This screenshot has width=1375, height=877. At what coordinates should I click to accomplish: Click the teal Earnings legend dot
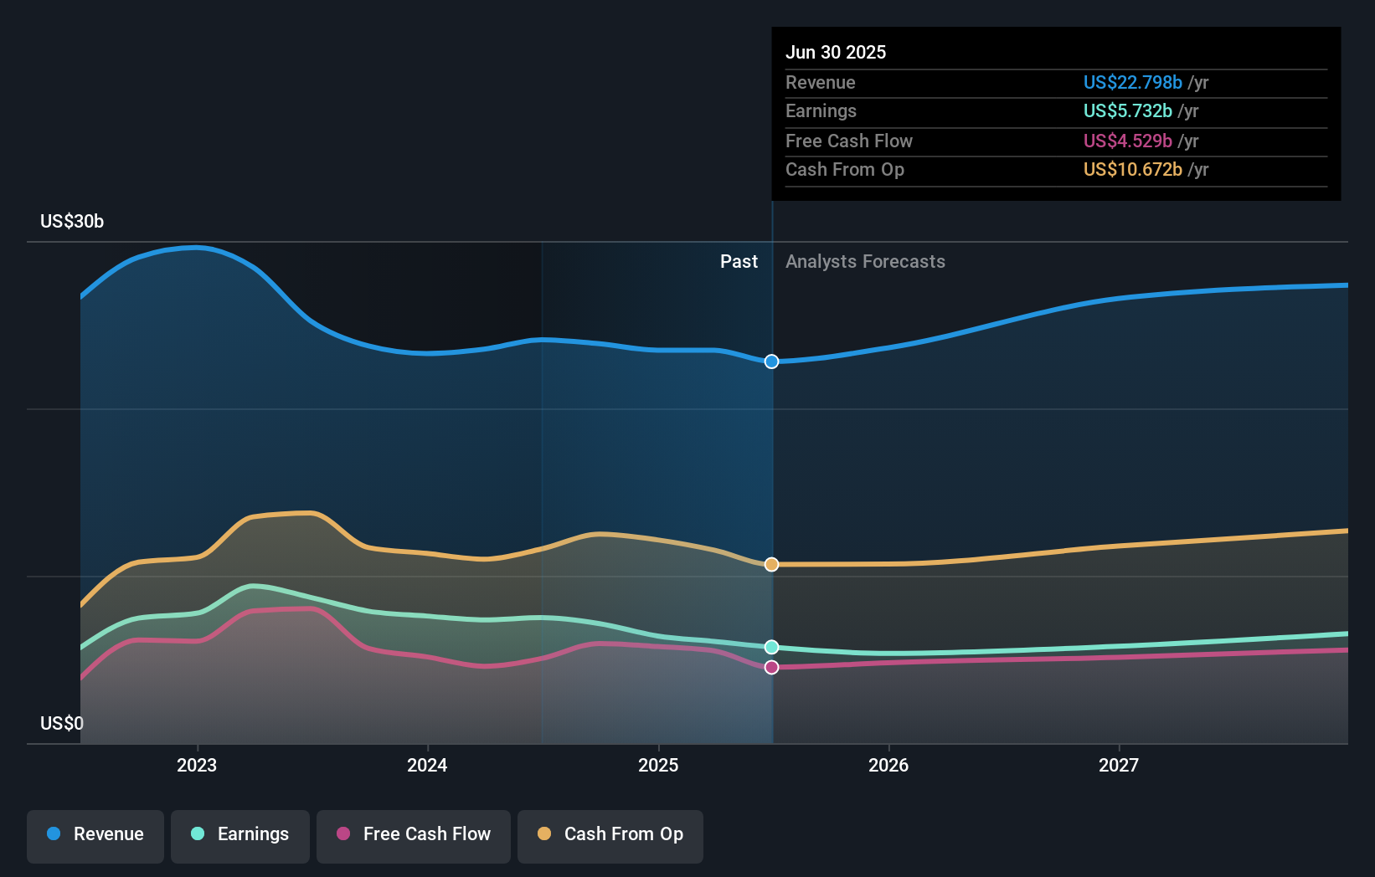tap(198, 834)
